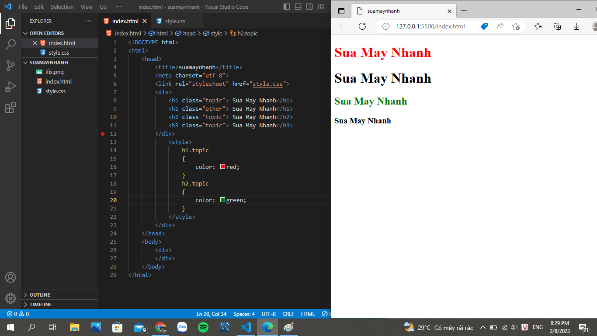The image size is (597, 336).
Task: Change file encoding UTF-8 in status bar
Action: 269,314
